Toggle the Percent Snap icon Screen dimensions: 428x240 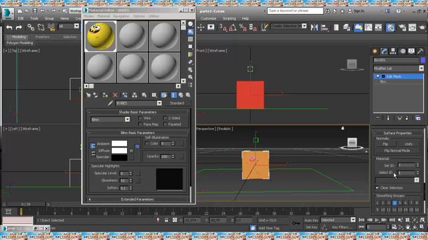(243, 27)
